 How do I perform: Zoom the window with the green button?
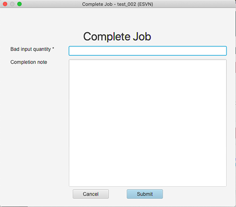tap(19, 4)
